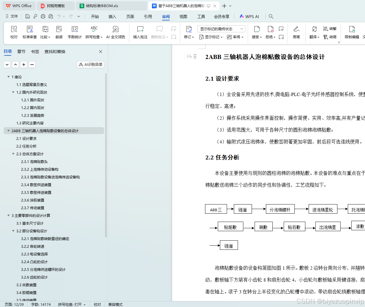The width and height of the screenshot is (365, 307).
Task: Open 拼写检查 dropdown menu
Action: pyautogui.click(x=94, y=37)
